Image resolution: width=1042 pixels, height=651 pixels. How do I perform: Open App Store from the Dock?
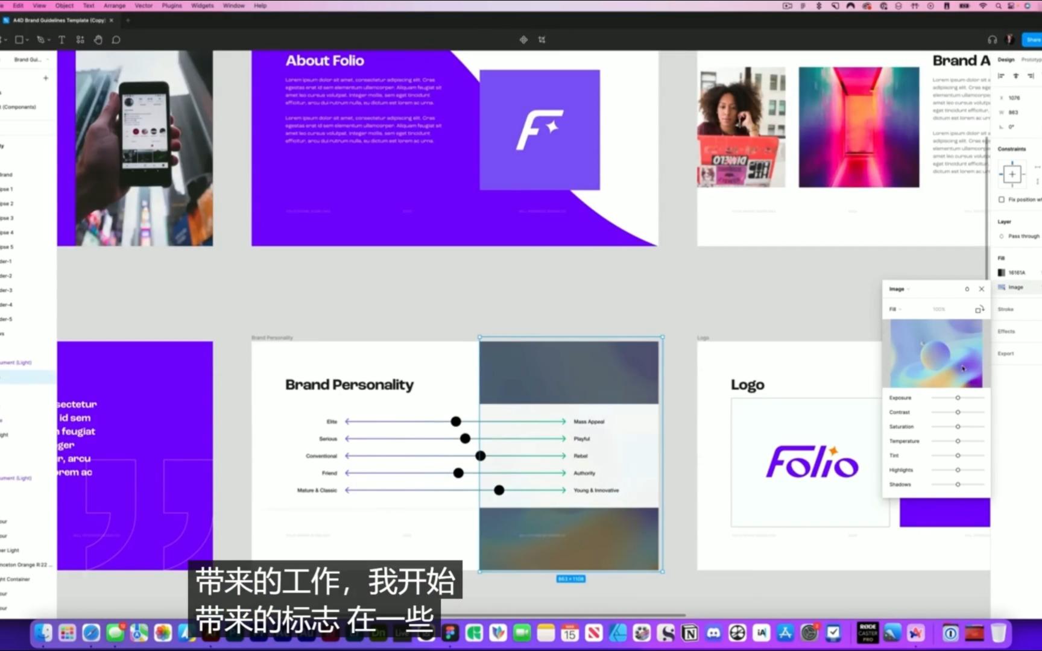pyautogui.click(x=785, y=633)
